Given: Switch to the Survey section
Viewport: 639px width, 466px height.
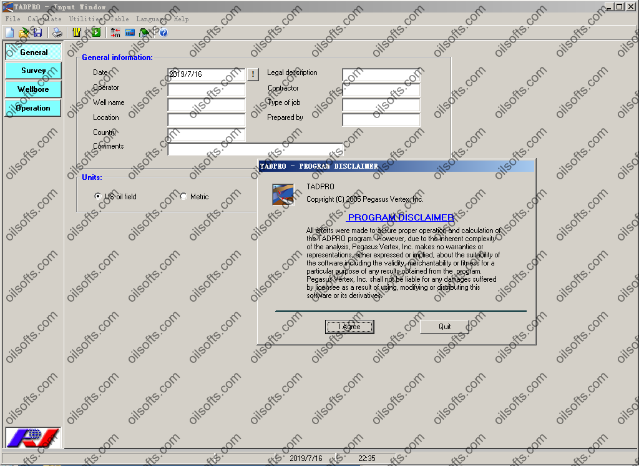Looking at the screenshot, I should pos(34,71).
